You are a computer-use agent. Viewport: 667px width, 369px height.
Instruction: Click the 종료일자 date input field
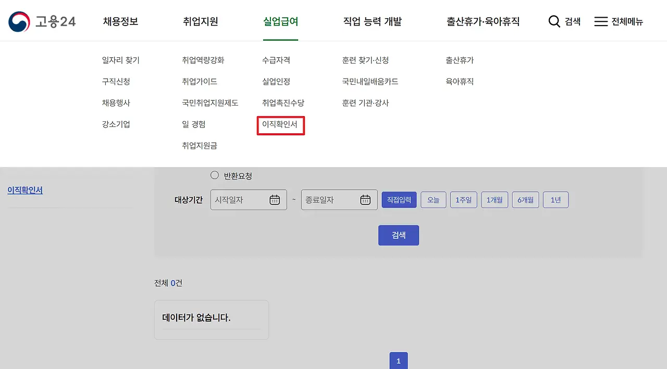(339, 200)
